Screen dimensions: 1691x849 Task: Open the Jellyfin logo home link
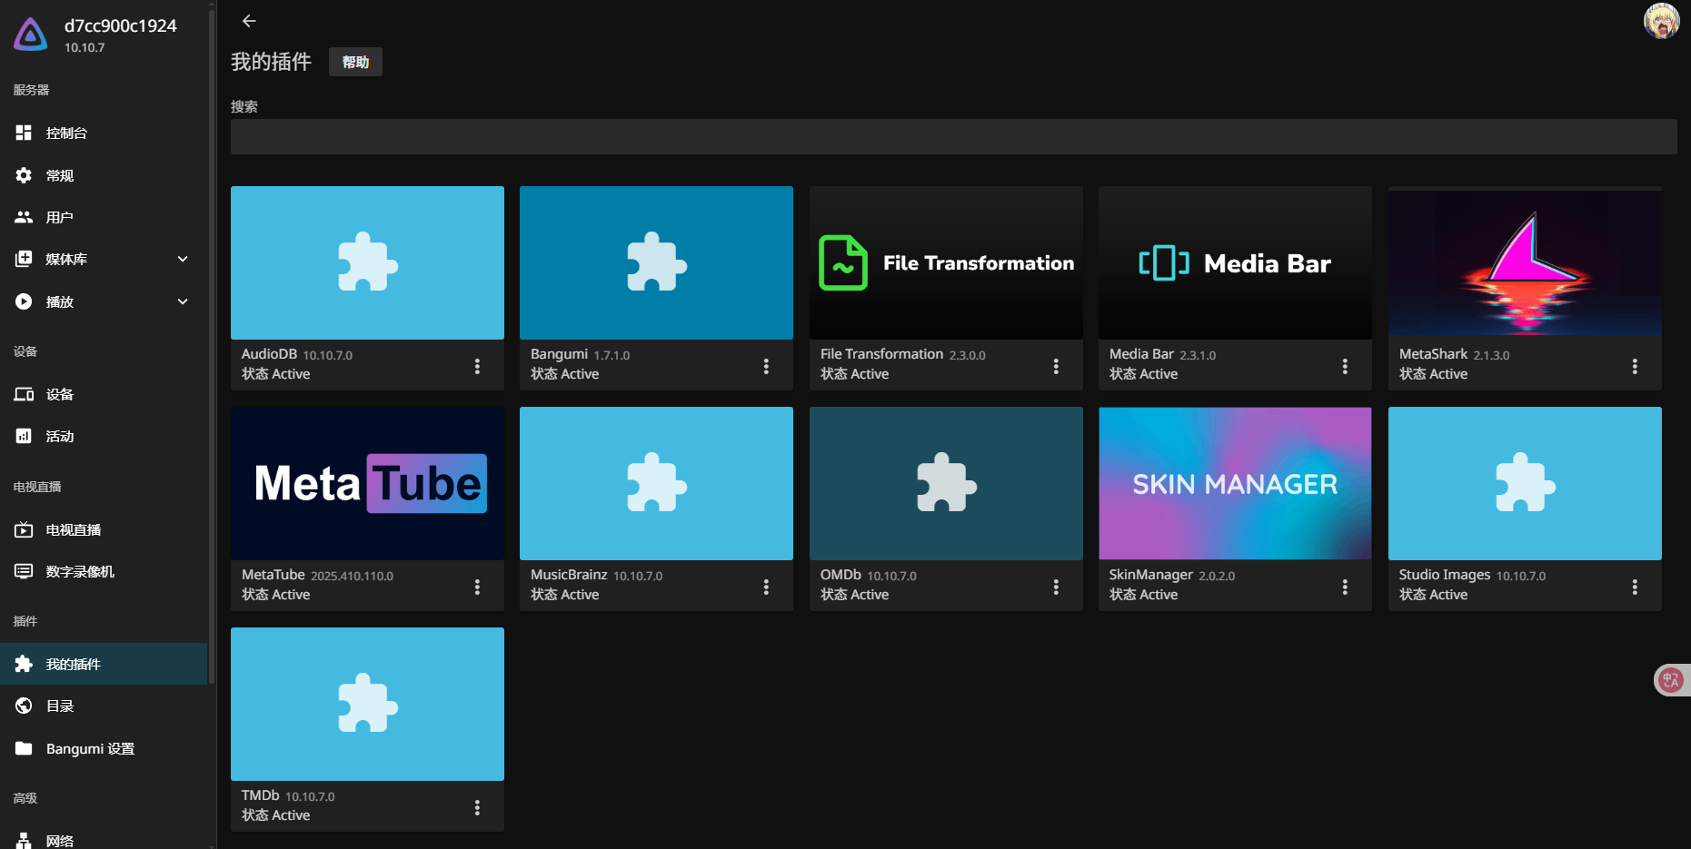click(x=31, y=35)
